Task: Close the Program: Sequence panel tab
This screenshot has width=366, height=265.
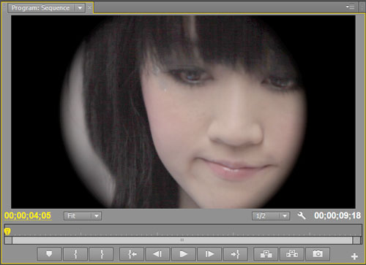Action: point(89,8)
